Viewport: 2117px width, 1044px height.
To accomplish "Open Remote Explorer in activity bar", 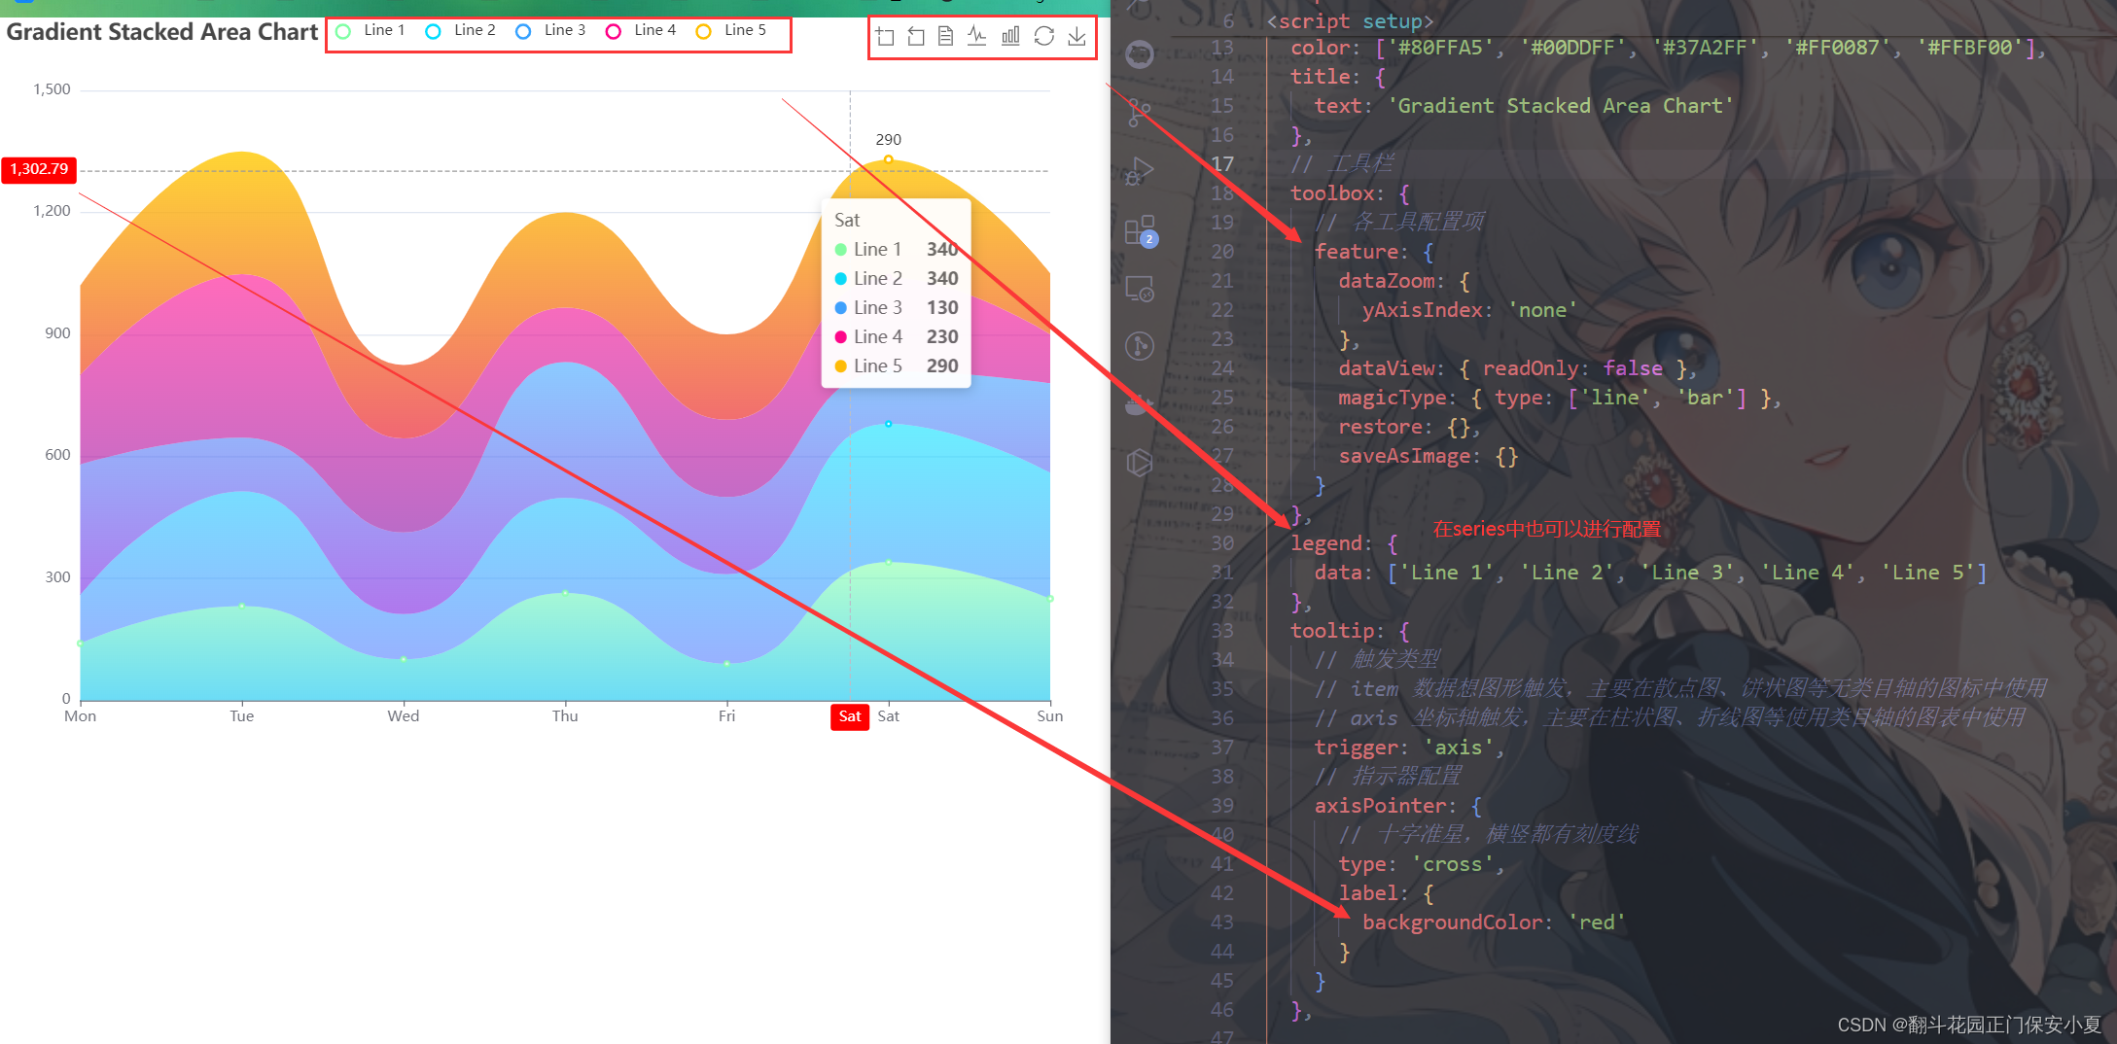I will coord(1139,288).
